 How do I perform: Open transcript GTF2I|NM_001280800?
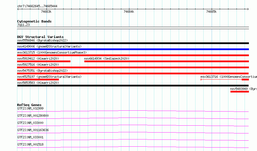pos(33,116)
